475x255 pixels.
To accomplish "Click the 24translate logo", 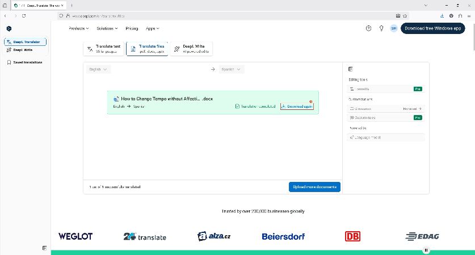I will point(145,236).
